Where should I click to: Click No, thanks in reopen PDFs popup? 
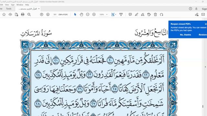tap(185, 35)
